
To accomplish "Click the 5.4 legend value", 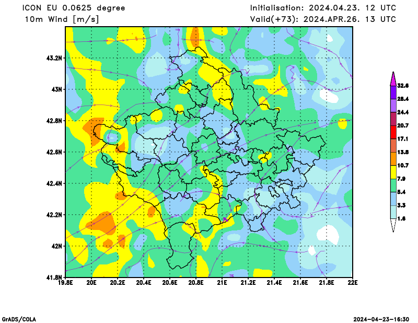I will (401, 192).
